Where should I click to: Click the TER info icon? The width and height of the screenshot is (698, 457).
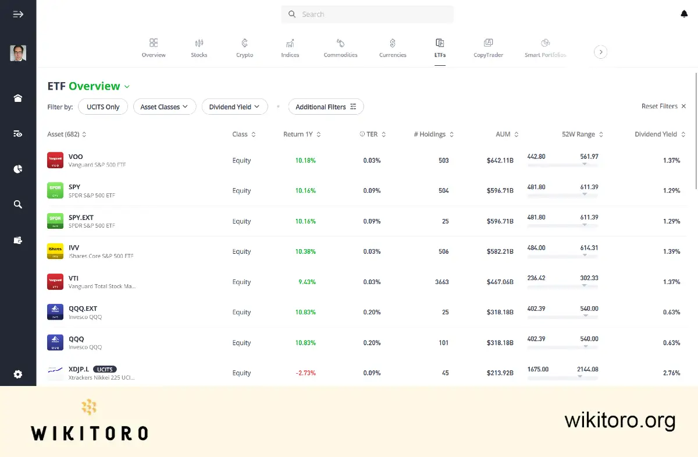click(x=362, y=134)
